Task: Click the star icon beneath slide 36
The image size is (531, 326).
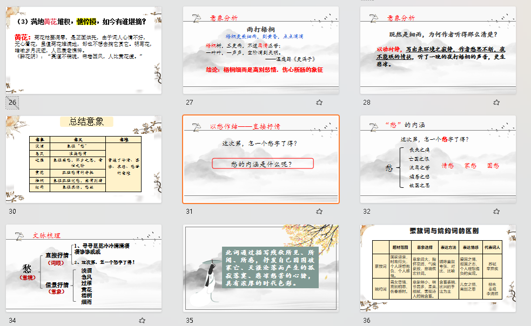Action: pyautogui.click(x=496, y=320)
